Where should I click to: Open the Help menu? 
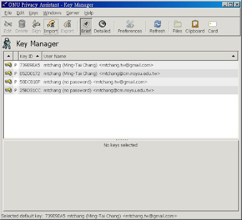[x=89, y=13]
